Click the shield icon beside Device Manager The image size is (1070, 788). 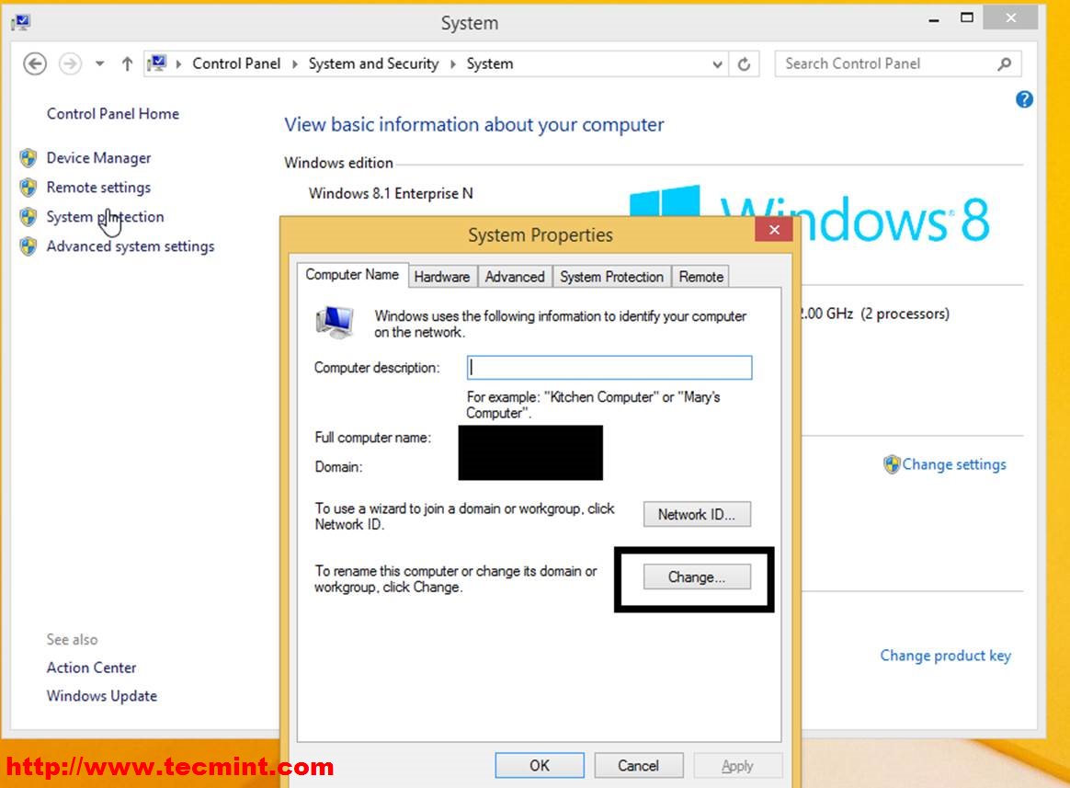click(x=28, y=158)
